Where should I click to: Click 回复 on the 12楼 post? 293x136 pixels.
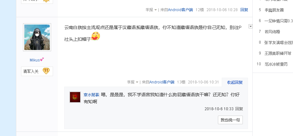[x=244, y=10]
